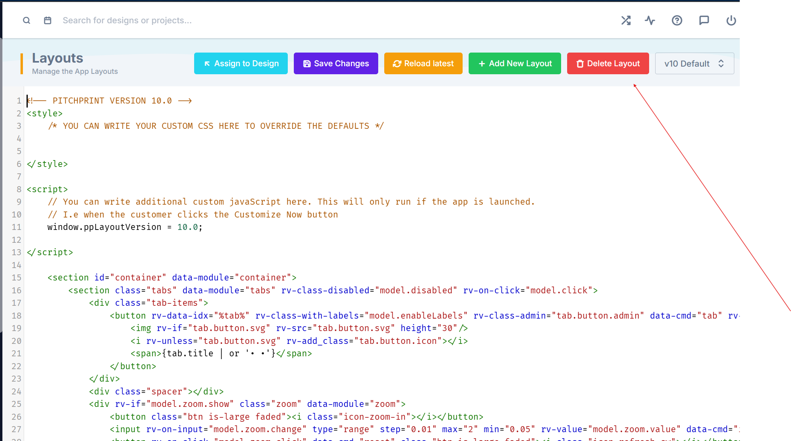791x441 pixels.
Task: Click the Assign to Design button
Action: pyautogui.click(x=241, y=63)
